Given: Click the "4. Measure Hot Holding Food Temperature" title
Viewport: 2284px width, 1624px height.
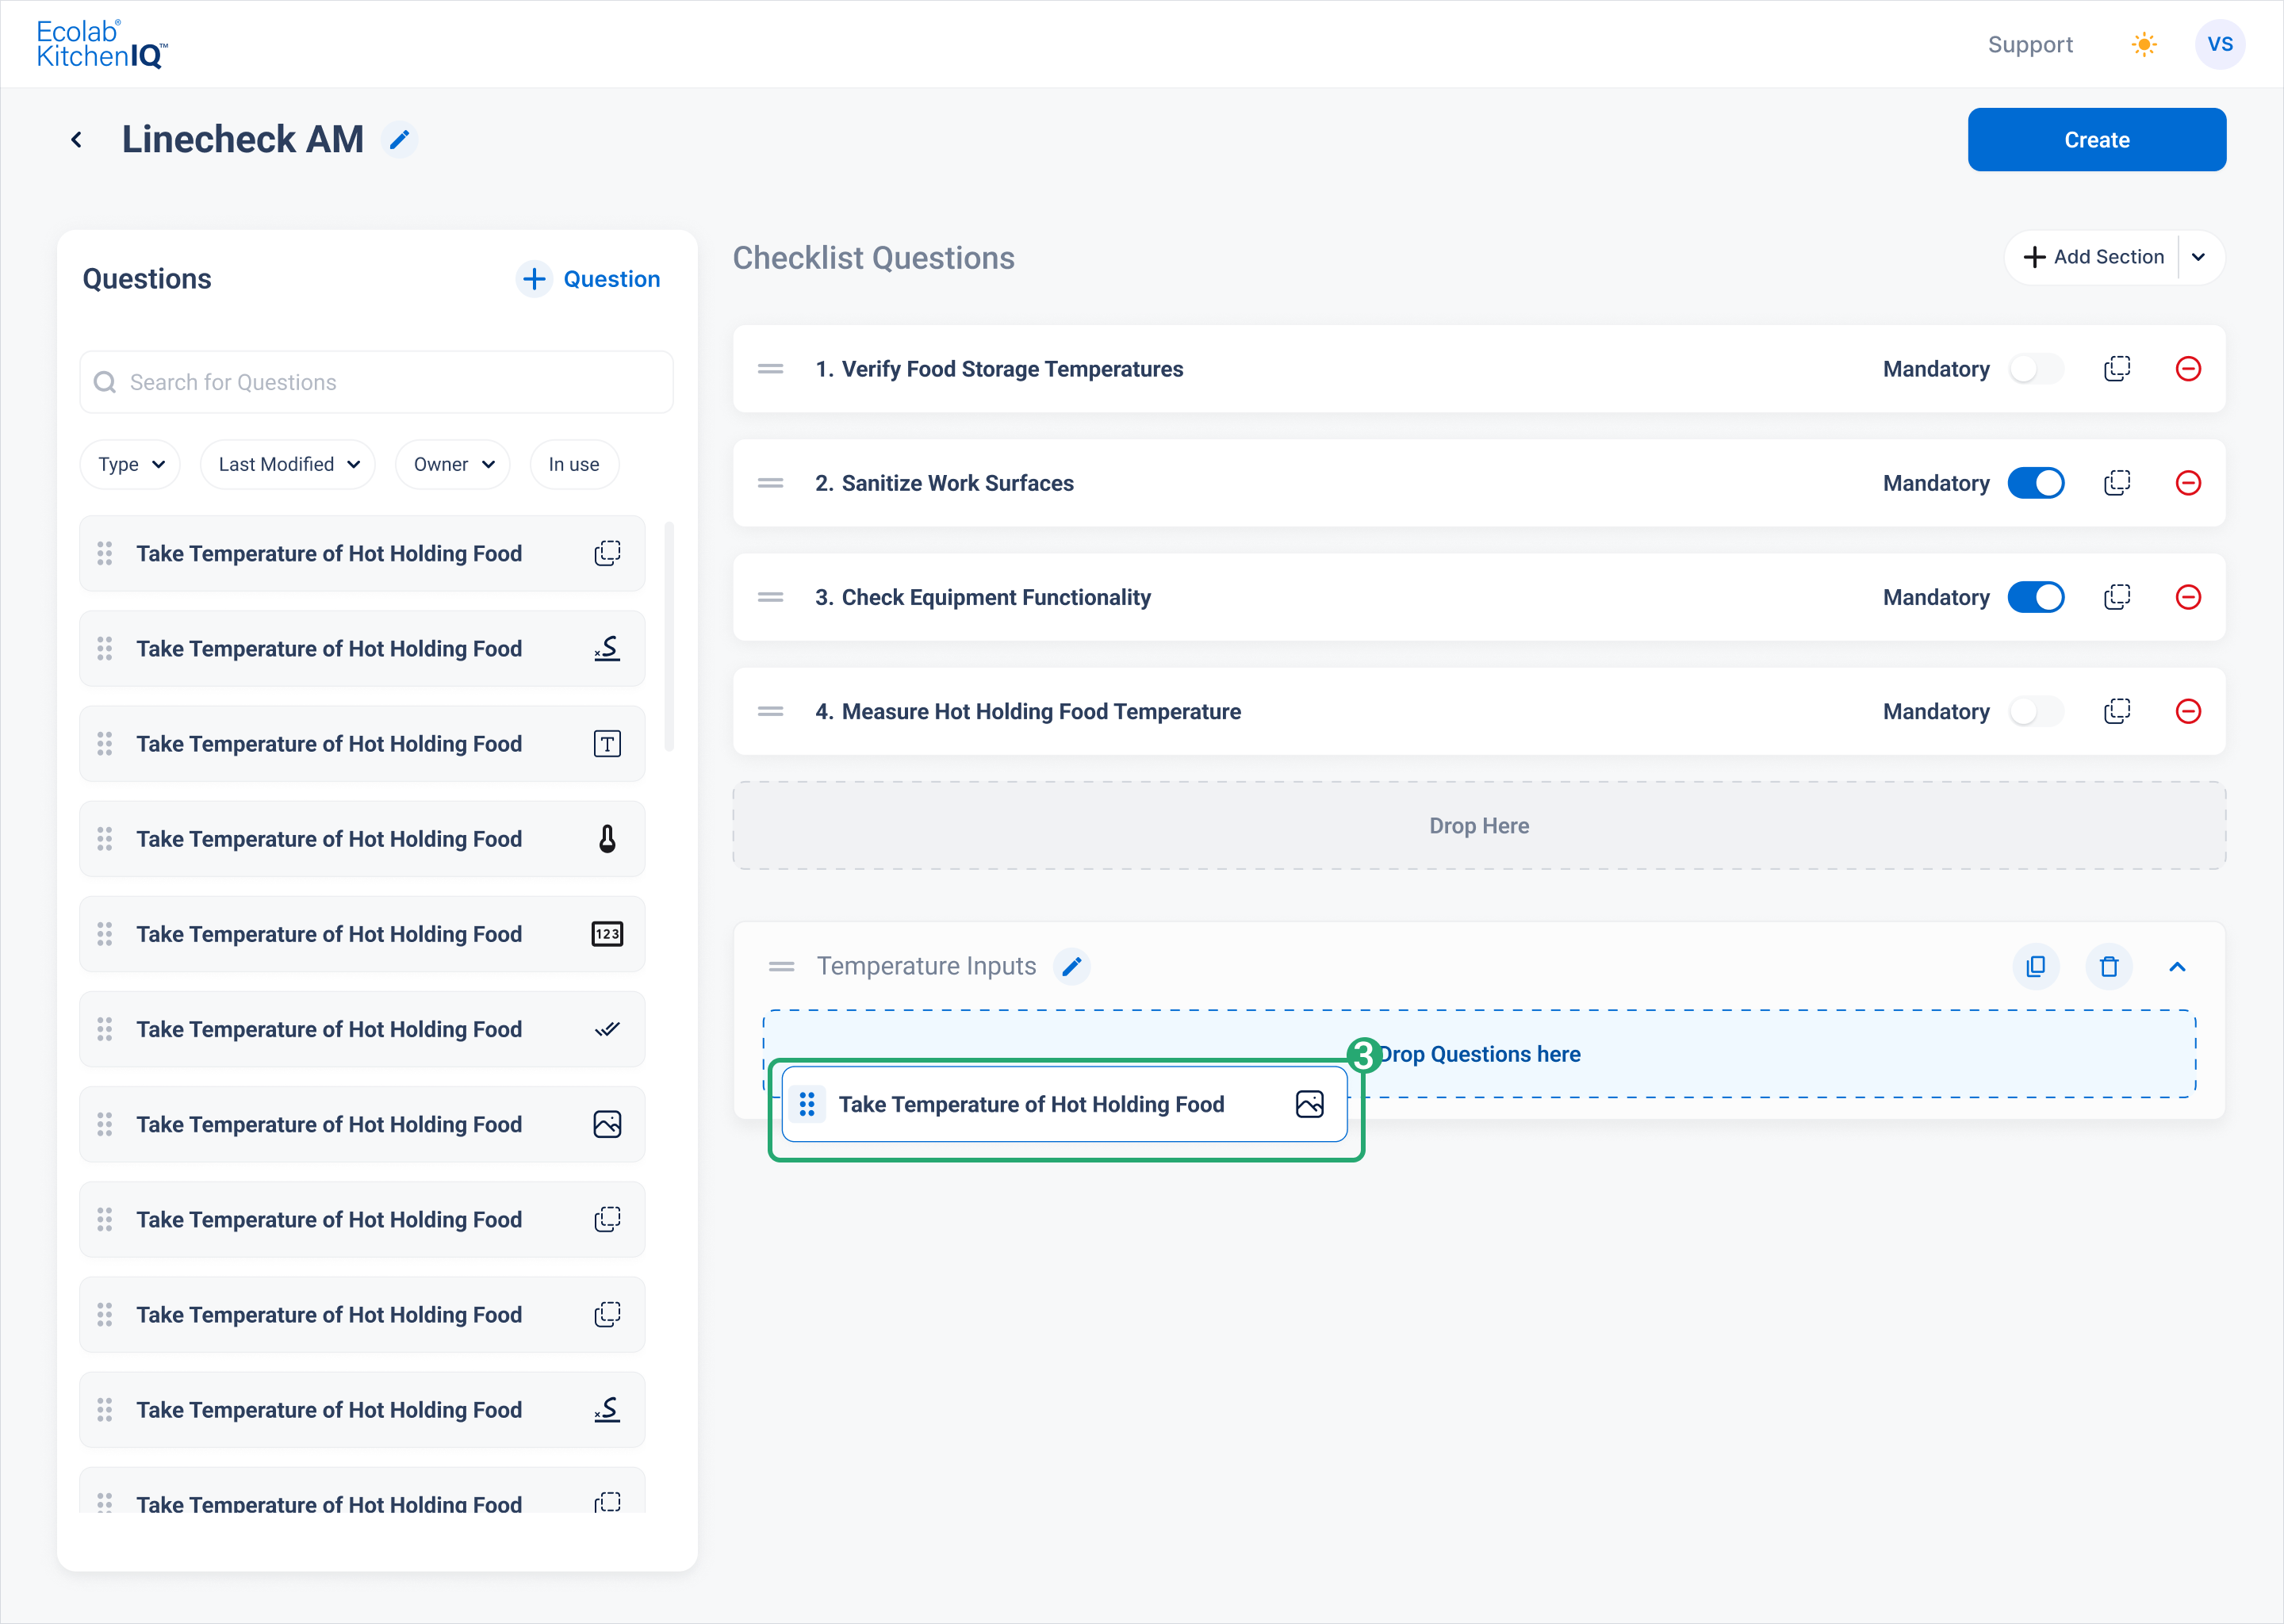Looking at the screenshot, I should point(1028,711).
